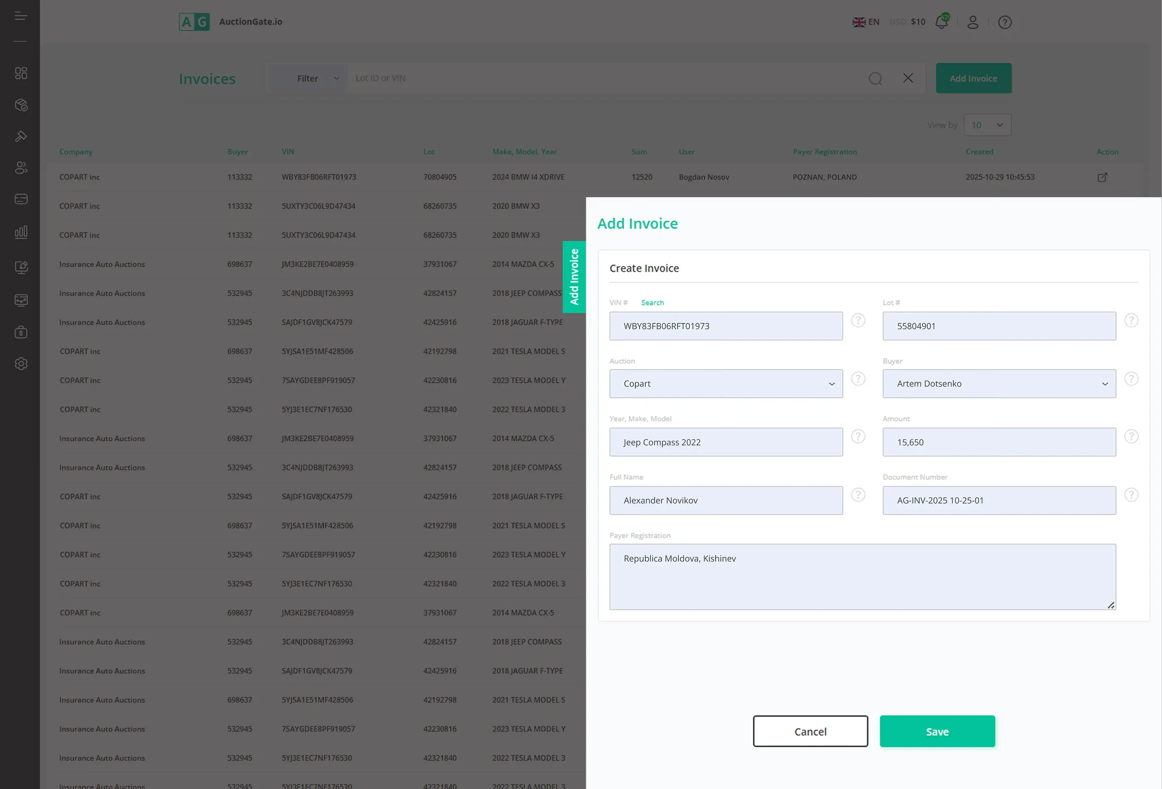Select the gavel Auctions icon in sidebar

(21, 136)
